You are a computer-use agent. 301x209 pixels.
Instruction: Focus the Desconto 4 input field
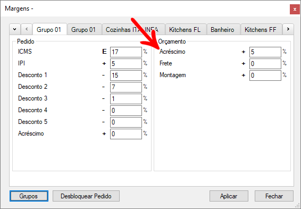126,111
